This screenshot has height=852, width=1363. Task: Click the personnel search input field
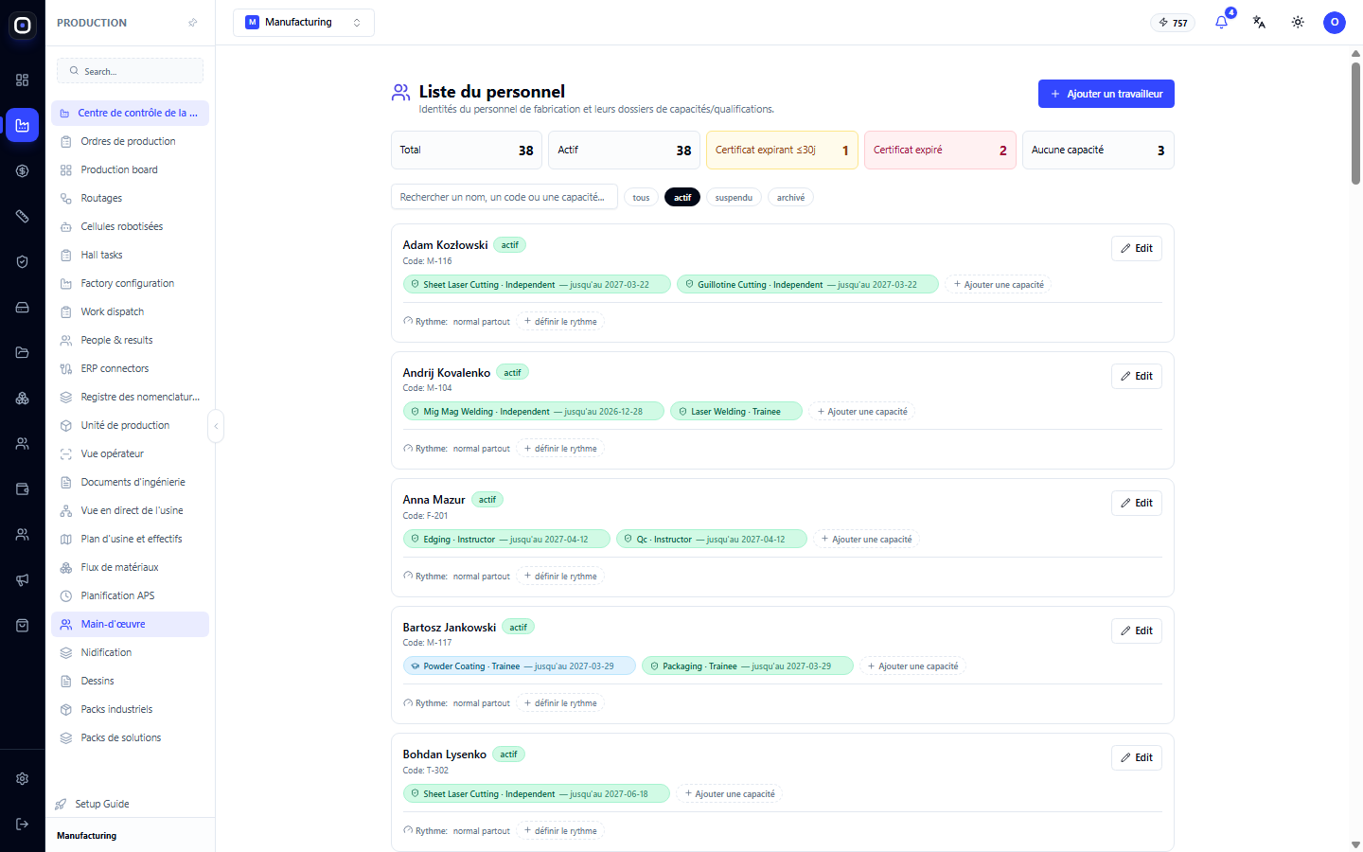[504, 197]
